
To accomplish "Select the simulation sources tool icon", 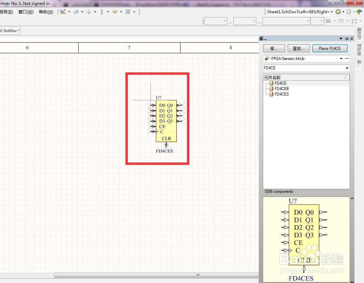I will point(114,12).
